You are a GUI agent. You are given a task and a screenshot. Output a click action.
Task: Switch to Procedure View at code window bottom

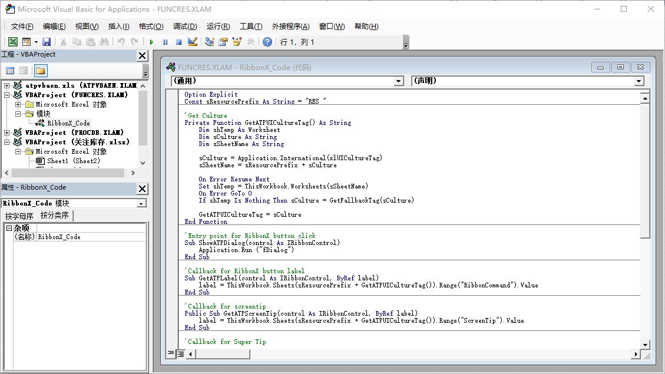(171, 353)
